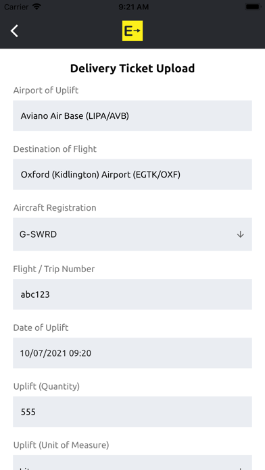Select the Aviano Air Base airport field
The image size is (265, 470).
[132, 115]
